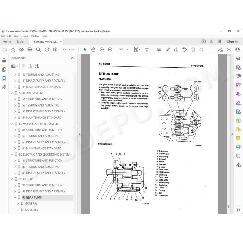
Task: Collapse the right tools pane arrow
Action: coord(232,134)
